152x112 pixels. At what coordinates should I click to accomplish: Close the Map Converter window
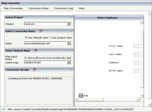[x=149, y=3]
